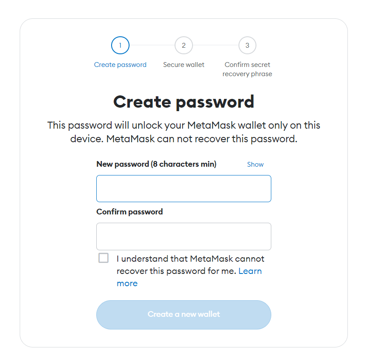375x361 pixels.
Task: Click the 'Confirm password' field label
Action: [130, 212]
